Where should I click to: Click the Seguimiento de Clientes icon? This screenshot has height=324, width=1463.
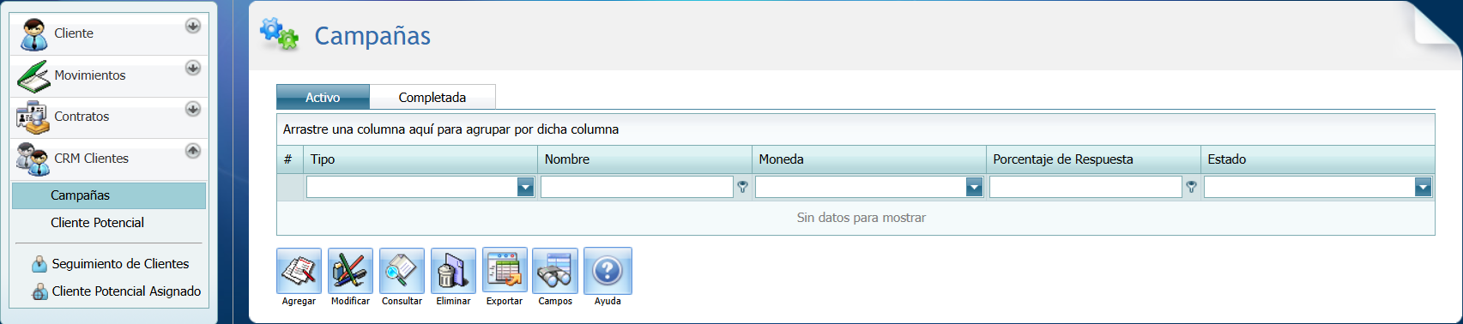click(39, 264)
